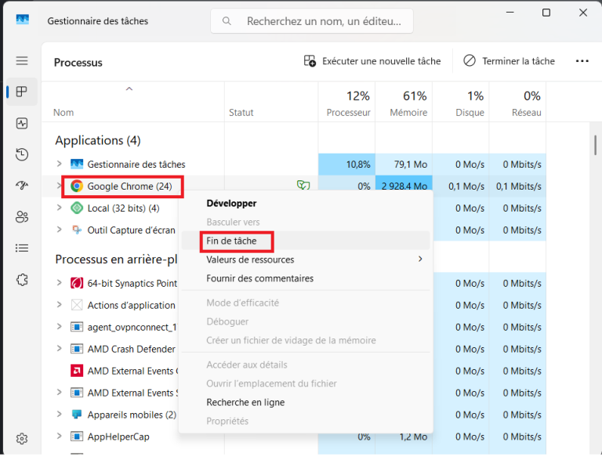The height and width of the screenshot is (460, 602).
Task: Open the more options ellipsis menu
Action: (582, 61)
